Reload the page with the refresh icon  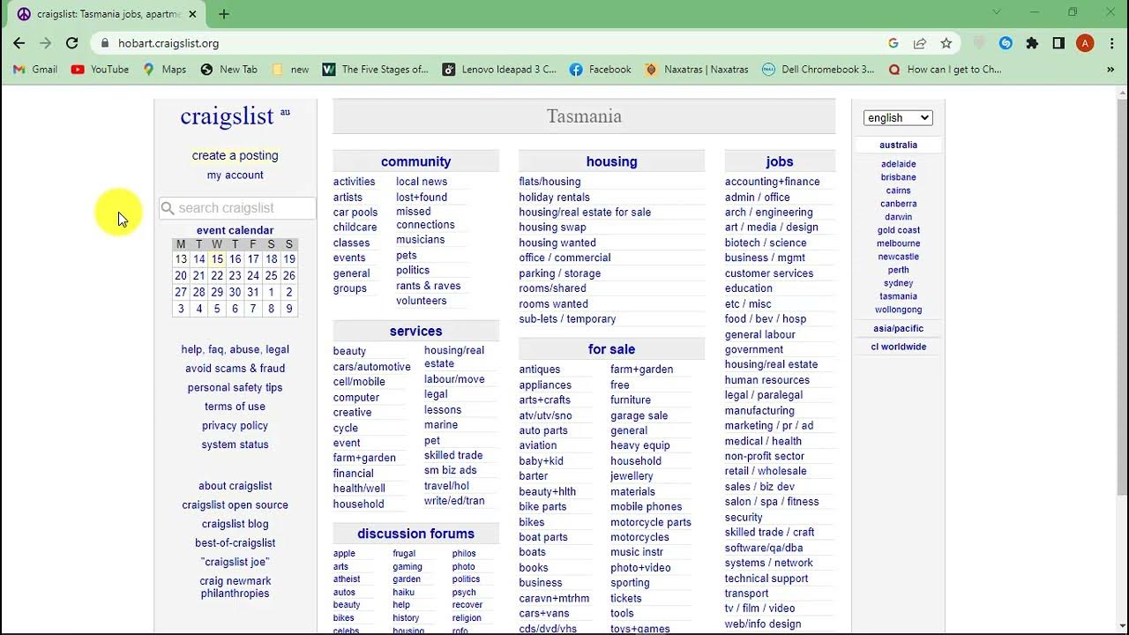pyautogui.click(x=72, y=43)
